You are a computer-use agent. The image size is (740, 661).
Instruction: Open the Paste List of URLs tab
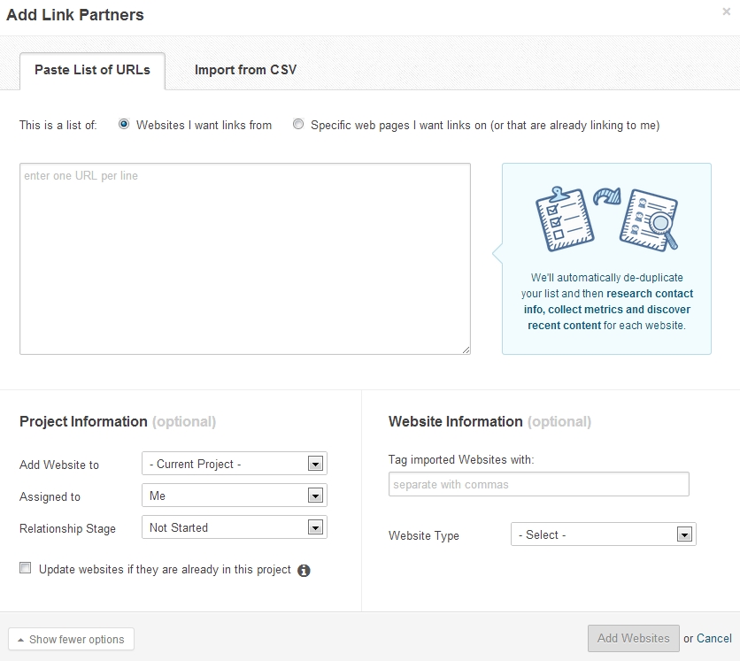[x=92, y=71]
